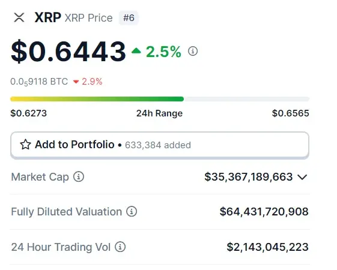Viewport: 337px width, 270px height.
Task: Expand the Market Cap chevron dropdown
Action: 302,177
